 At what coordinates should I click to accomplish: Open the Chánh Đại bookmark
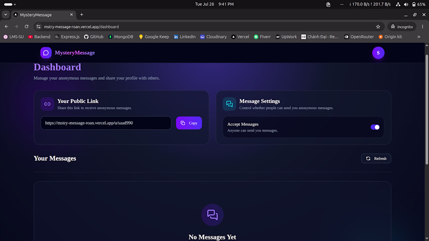pyautogui.click(x=320, y=37)
